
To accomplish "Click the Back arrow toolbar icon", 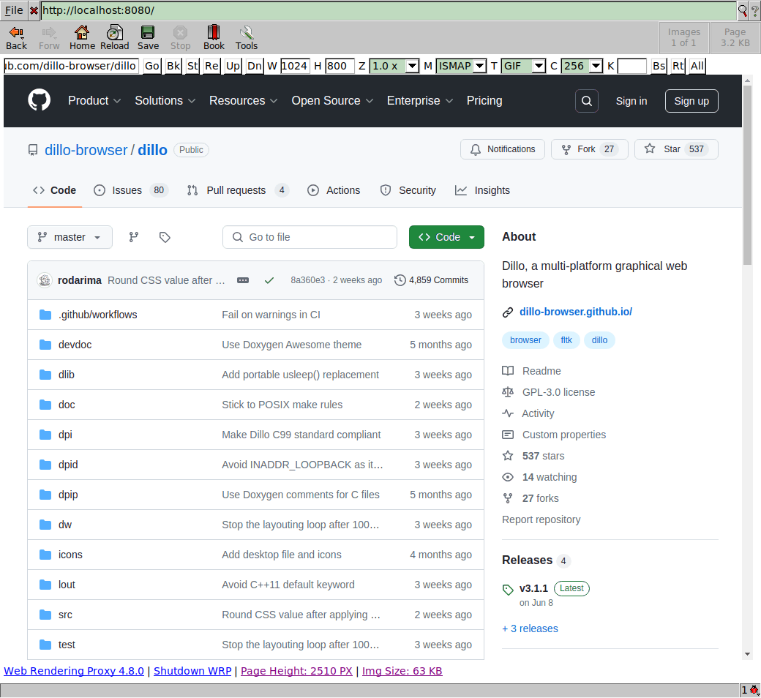I will point(16,32).
